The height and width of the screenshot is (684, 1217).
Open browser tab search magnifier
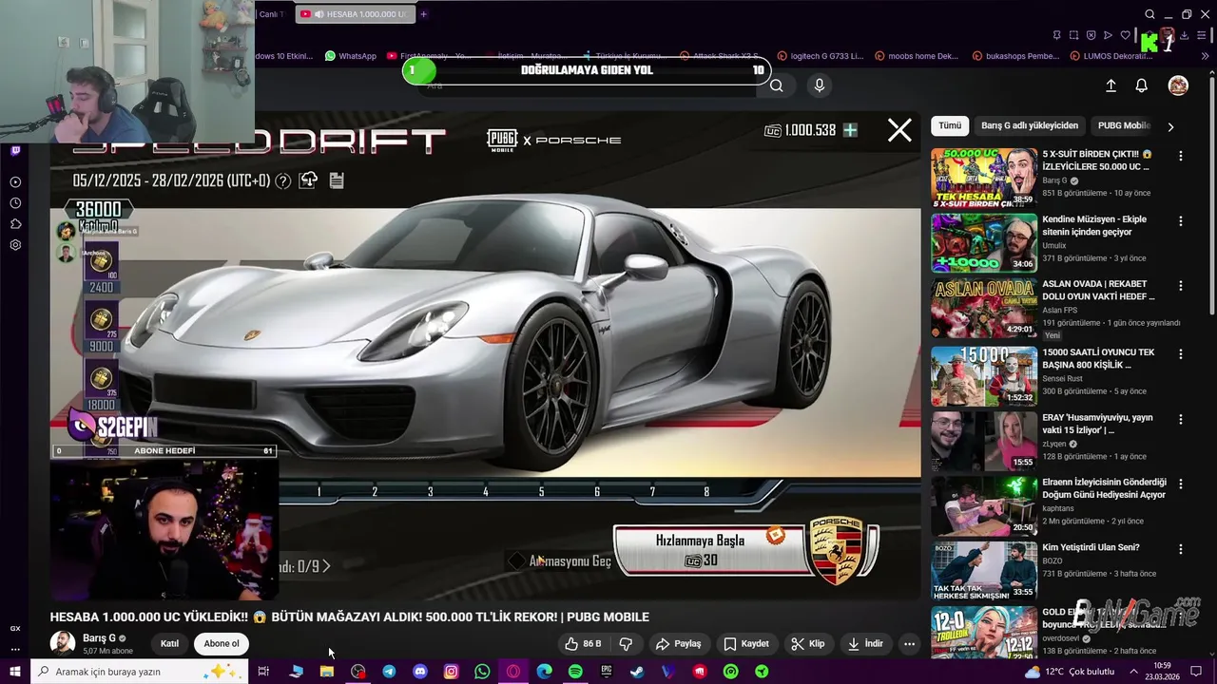click(x=1149, y=14)
